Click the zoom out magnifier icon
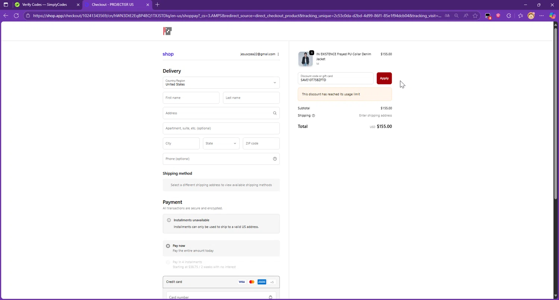 point(456,16)
